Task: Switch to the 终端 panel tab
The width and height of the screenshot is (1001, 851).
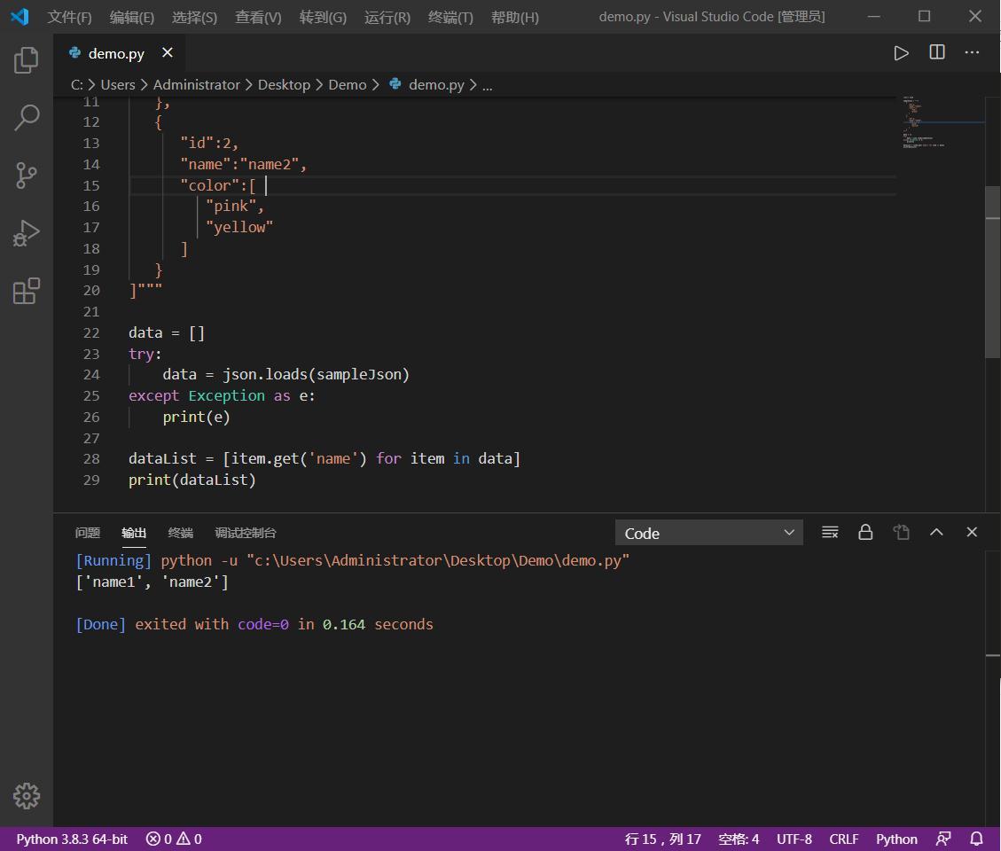Action: tap(180, 532)
